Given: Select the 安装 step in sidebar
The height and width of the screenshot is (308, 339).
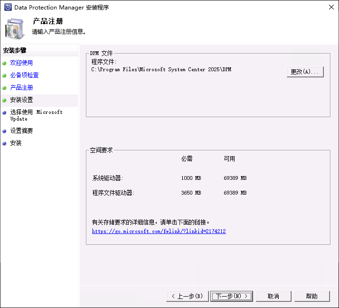Looking at the screenshot, I should click(x=16, y=143).
